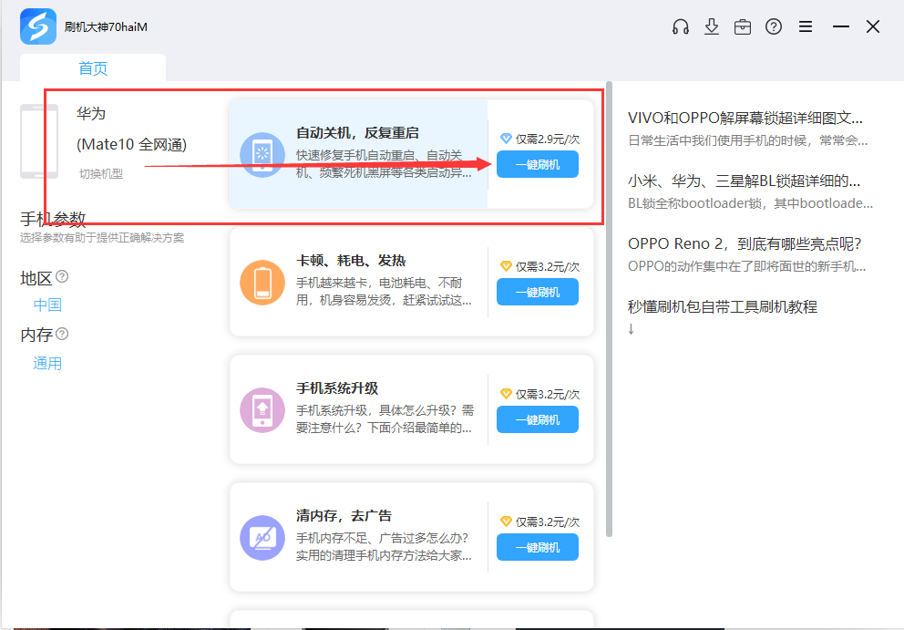Click the 自动关机，反复重启 card title
904x630 pixels.
pos(357,133)
